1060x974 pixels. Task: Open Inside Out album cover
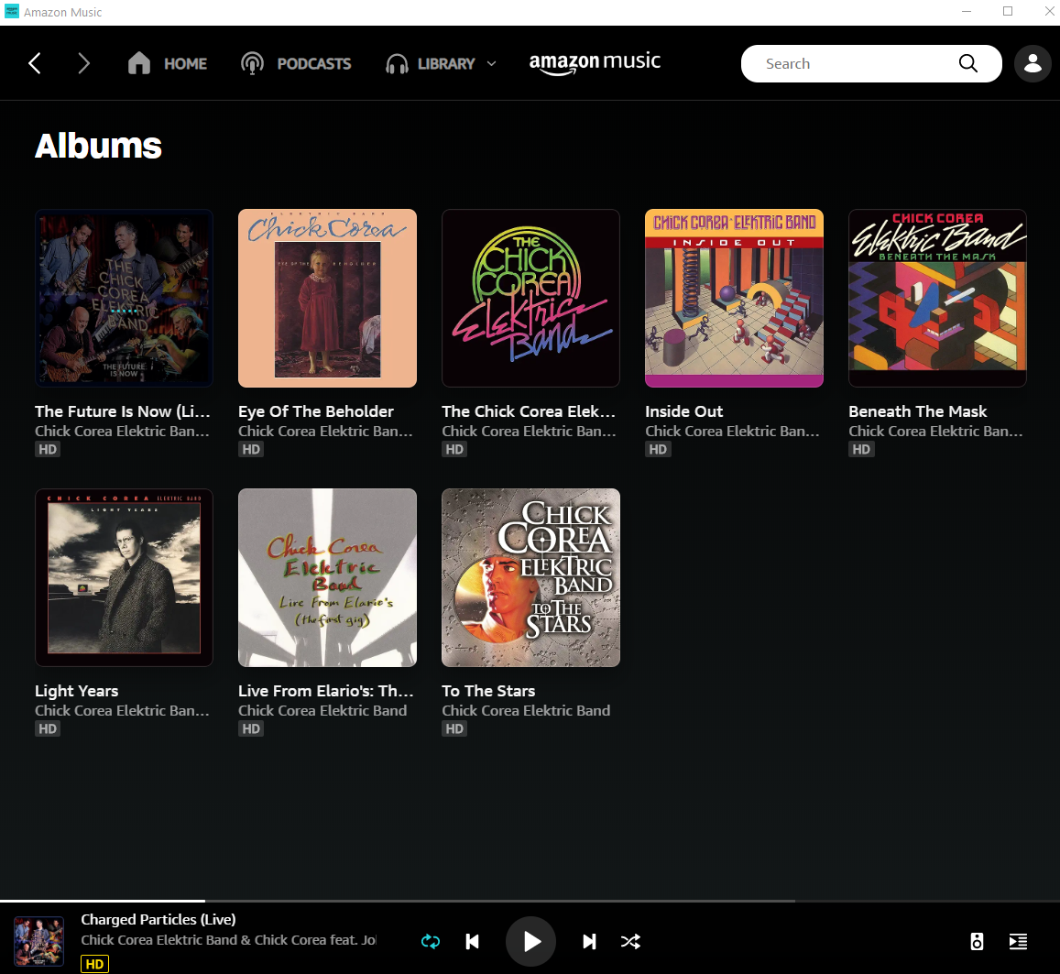click(734, 298)
